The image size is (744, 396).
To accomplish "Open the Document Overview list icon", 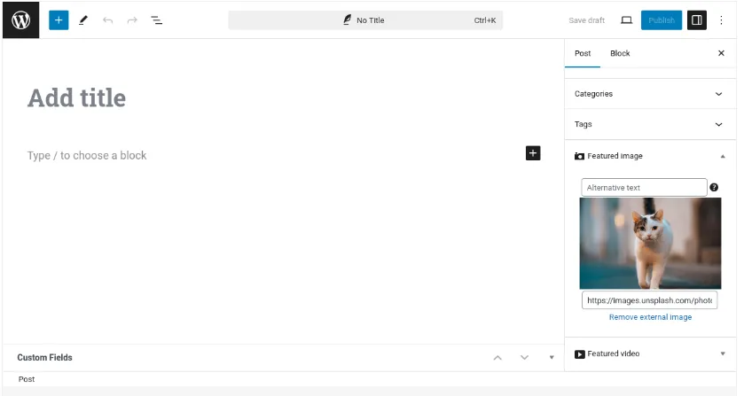I will pyautogui.click(x=157, y=19).
